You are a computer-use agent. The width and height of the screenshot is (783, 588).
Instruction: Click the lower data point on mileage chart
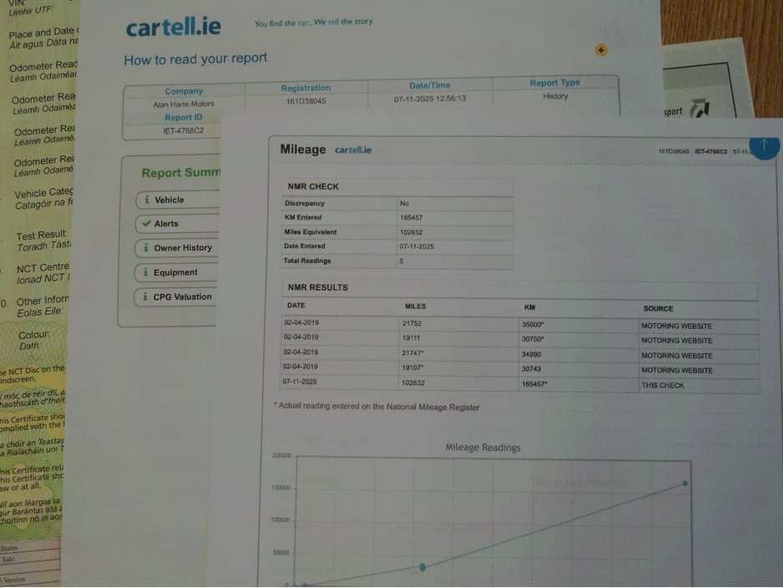coord(422,567)
